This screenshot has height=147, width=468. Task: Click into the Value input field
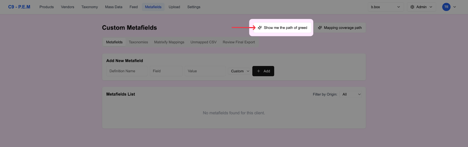pyautogui.click(x=205, y=71)
